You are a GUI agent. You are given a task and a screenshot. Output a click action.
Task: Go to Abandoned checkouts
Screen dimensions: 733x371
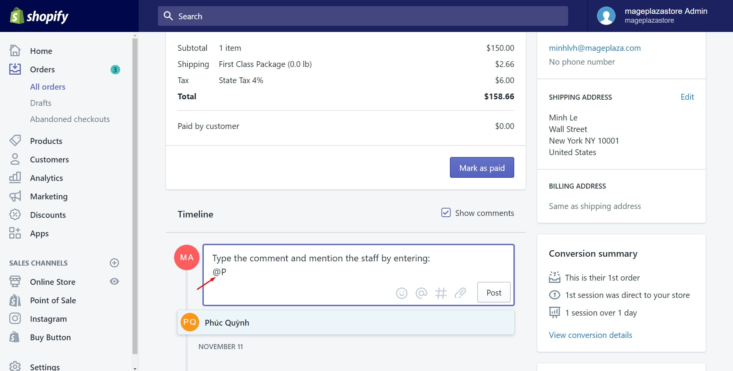point(70,119)
